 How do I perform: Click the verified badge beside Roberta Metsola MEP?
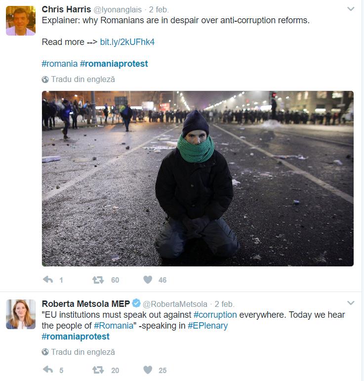coord(136,303)
